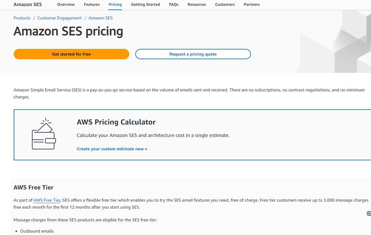This screenshot has height=235, width=371.
Task: Click the Amazon SES breadcrumb link
Action: pyautogui.click(x=101, y=18)
